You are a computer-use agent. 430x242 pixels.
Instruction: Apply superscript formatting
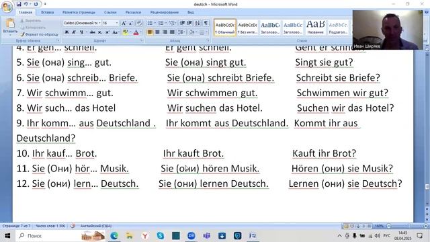[x=107, y=32]
